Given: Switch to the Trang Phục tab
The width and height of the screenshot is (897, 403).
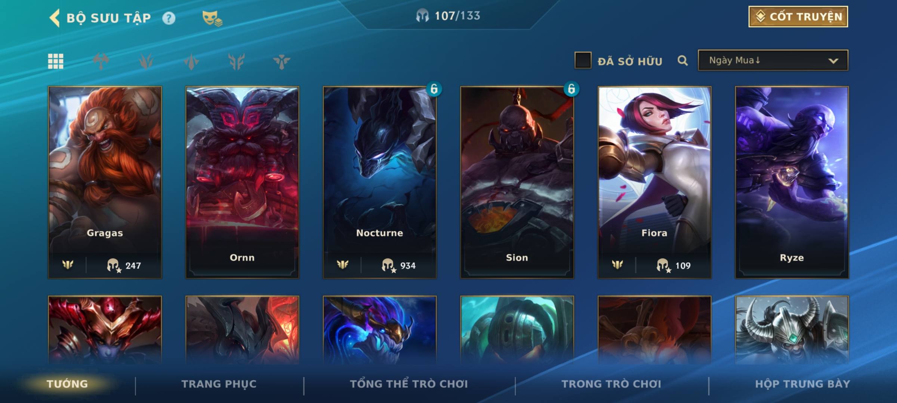Looking at the screenshot, I should pos(219,384).
